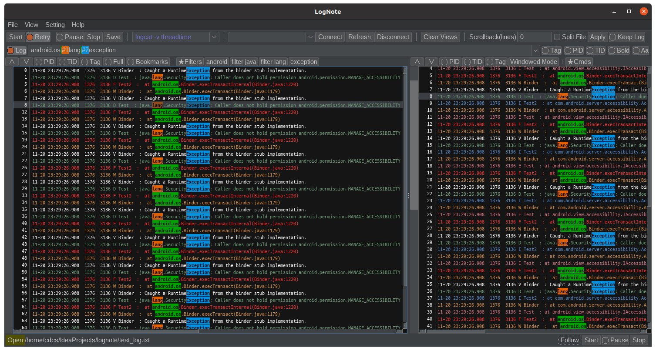Open the View menu
Viewport: 656px width, 351px height.
pyautogui.click(x=31, y=25)
